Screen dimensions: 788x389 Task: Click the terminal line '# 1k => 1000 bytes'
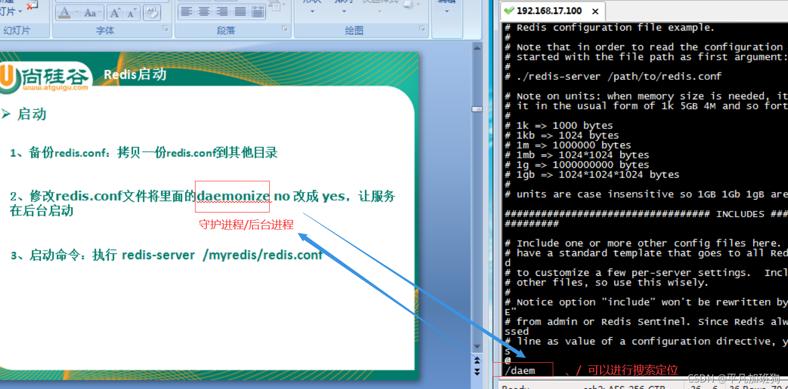tap(559, 126)
